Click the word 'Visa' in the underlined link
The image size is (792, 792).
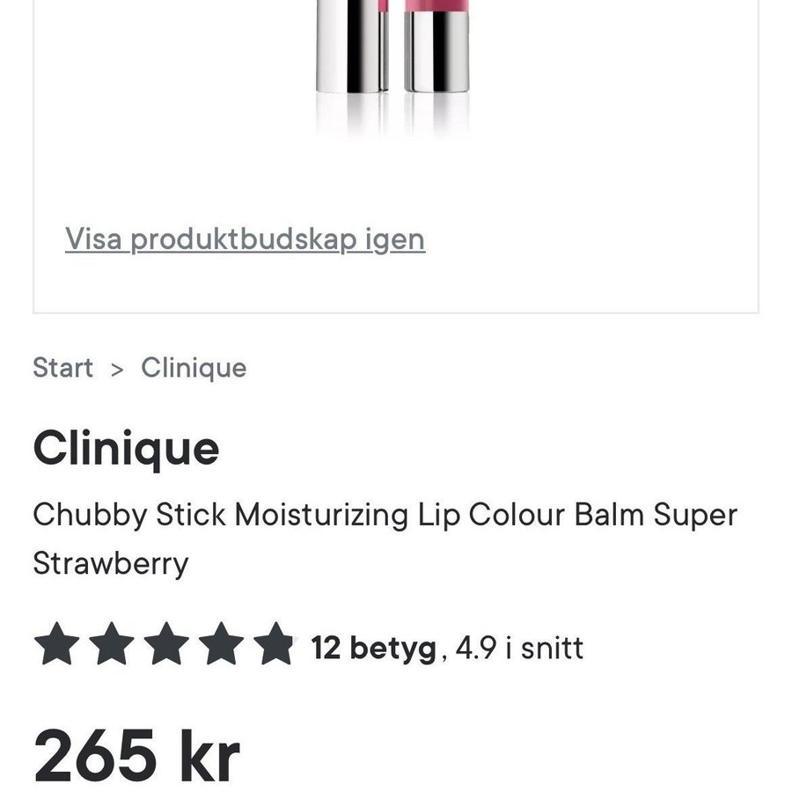point(93,238)
